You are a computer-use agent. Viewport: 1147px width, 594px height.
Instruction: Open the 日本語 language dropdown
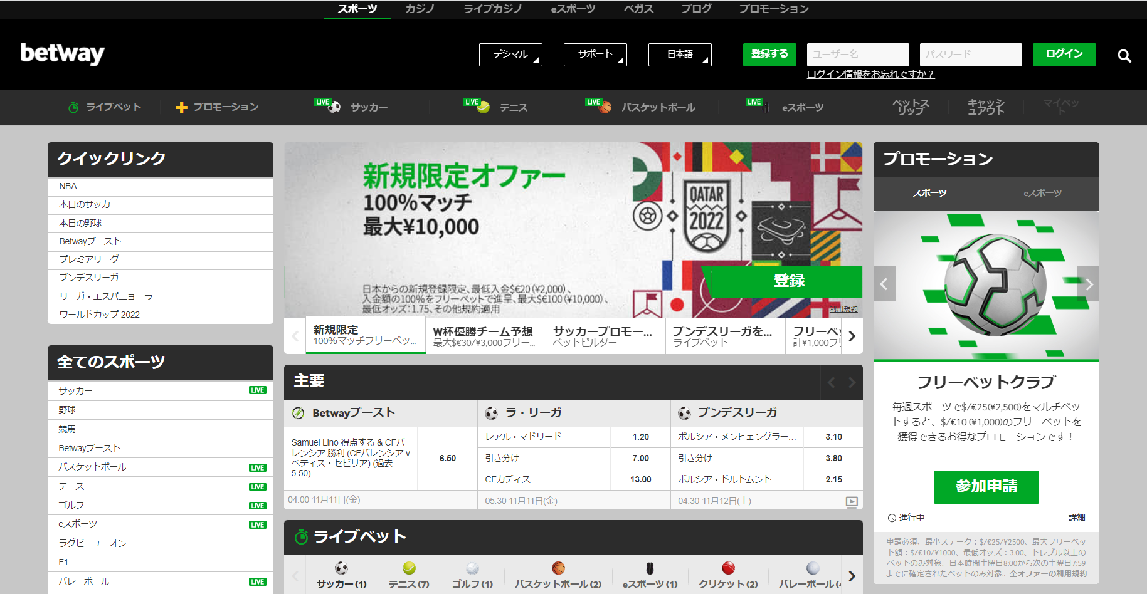coord(680,55)
